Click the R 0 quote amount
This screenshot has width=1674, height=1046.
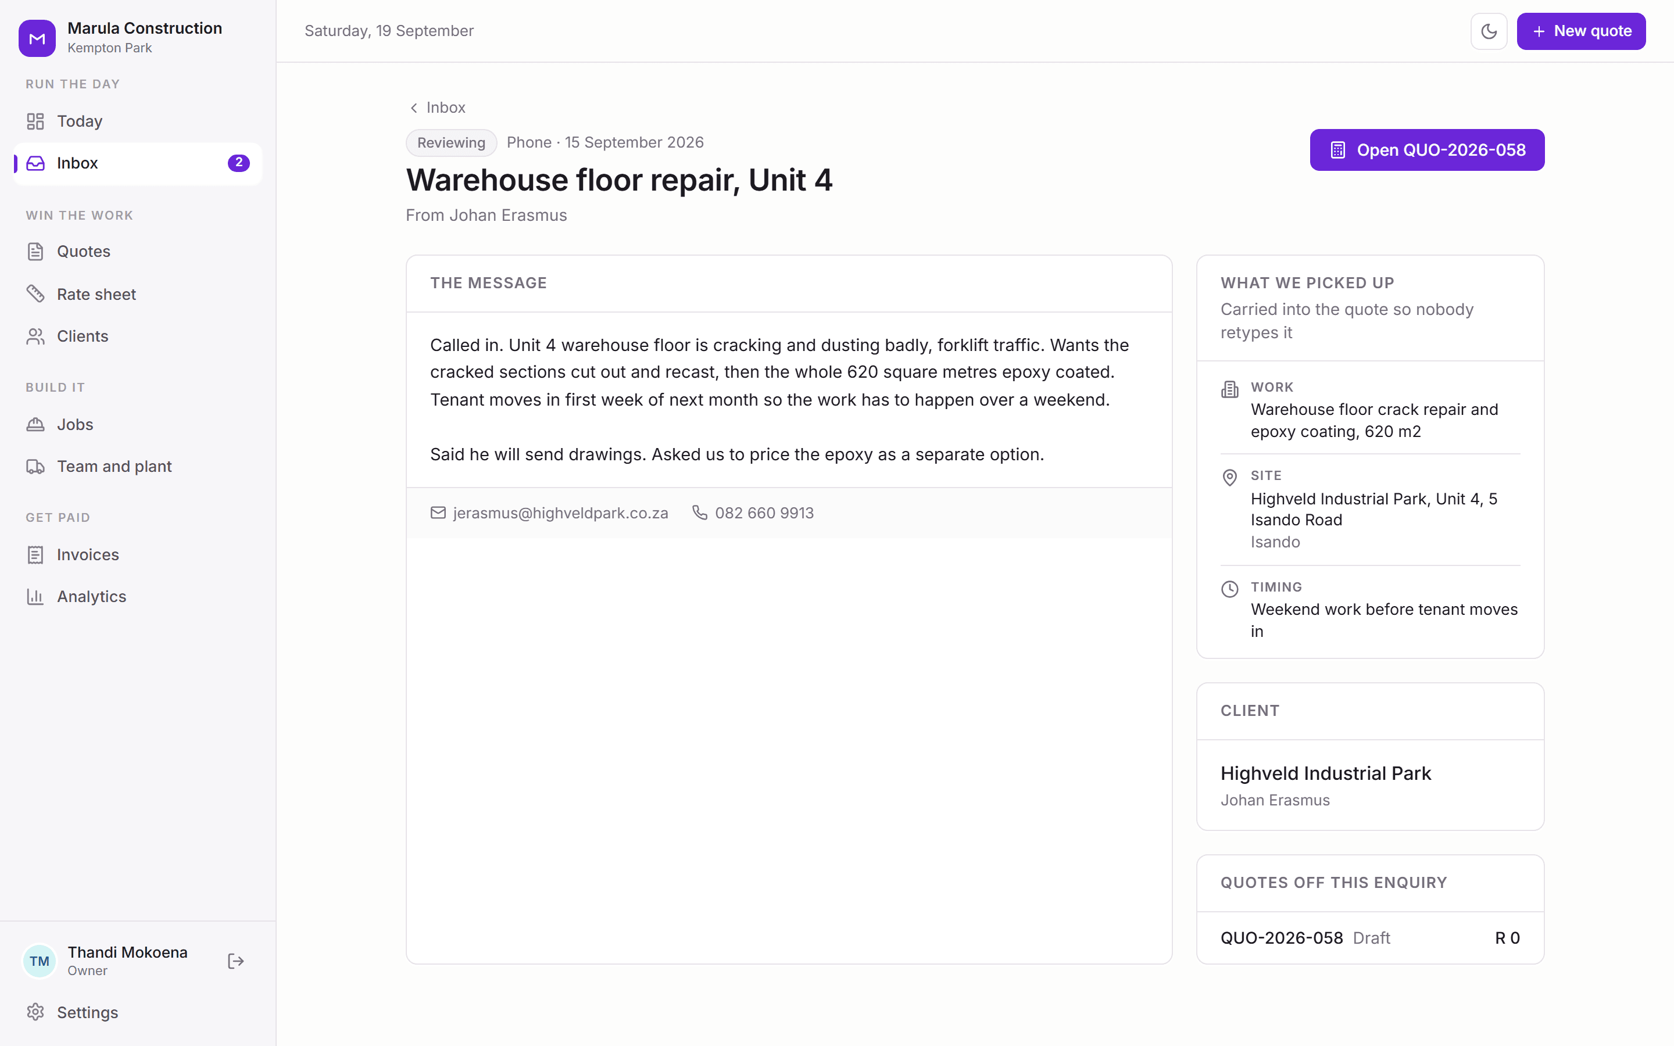(1507, 938)
